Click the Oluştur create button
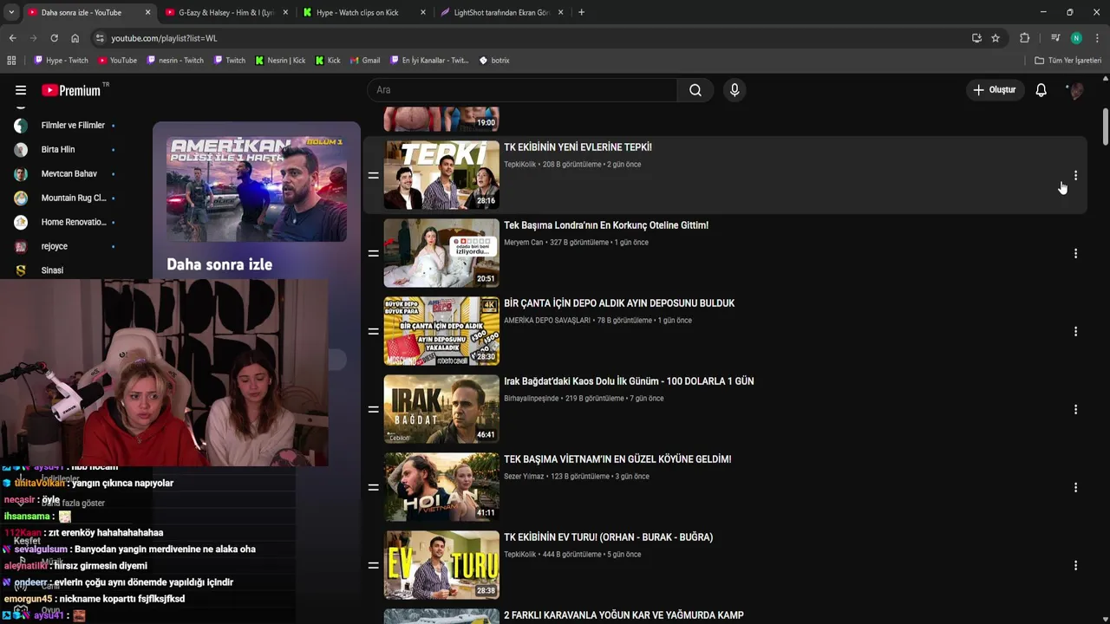 pyautogui.click(x=994, y=90)
